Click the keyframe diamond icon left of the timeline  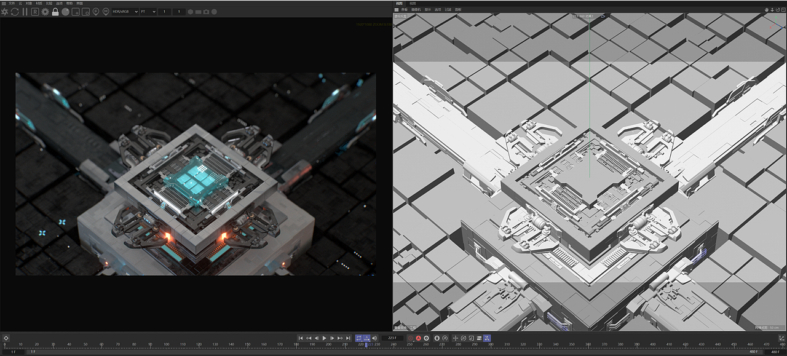point(6,338)
